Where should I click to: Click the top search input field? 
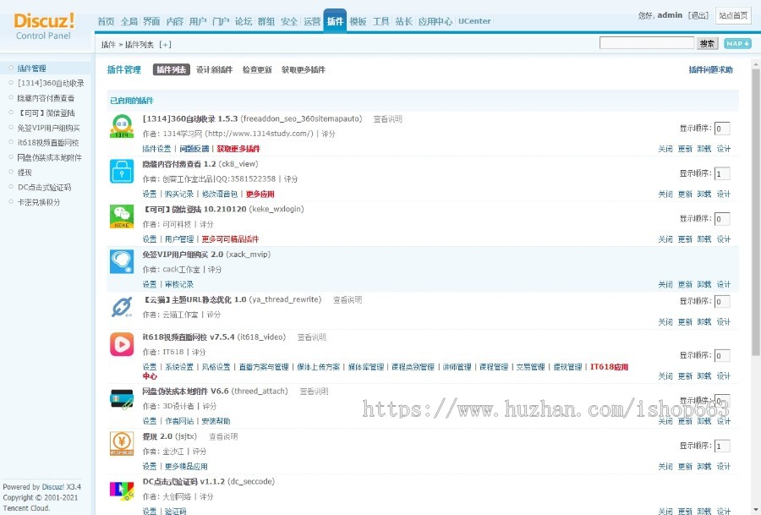pyautogui.click(x=647, y=43)
